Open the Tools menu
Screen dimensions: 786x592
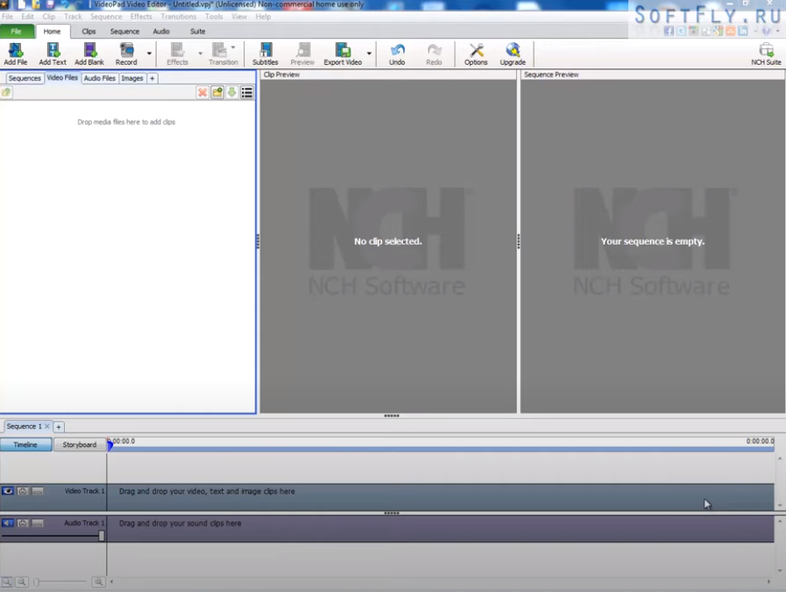pos(214,17)
